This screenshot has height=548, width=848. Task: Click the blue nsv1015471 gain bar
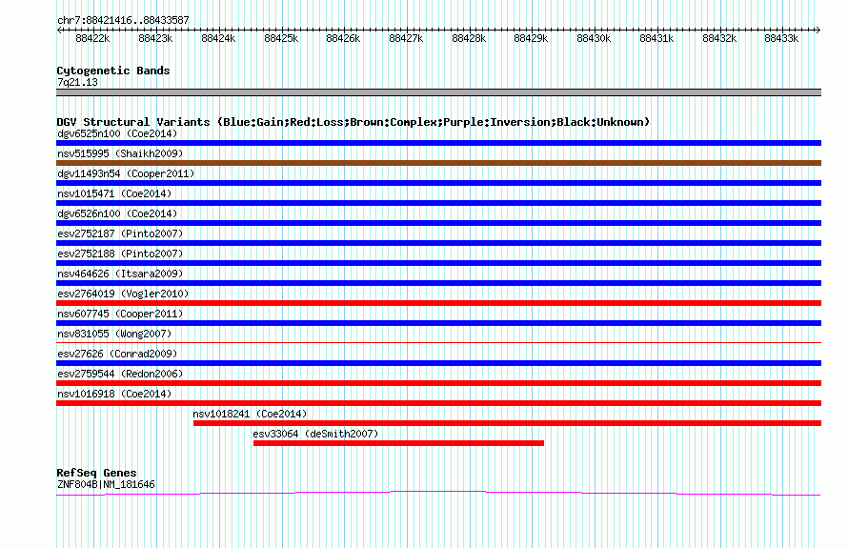[x=438, y=203]
